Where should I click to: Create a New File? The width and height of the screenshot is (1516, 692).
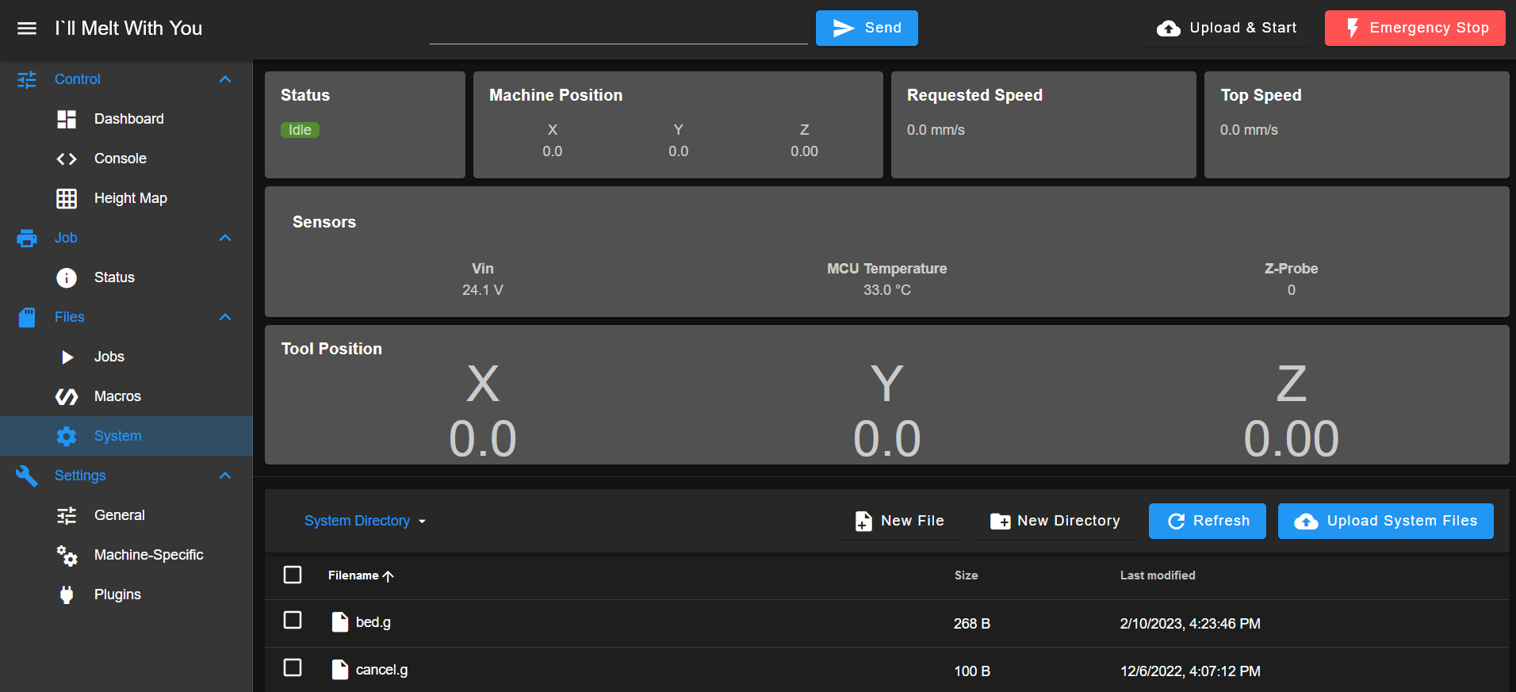click(x=899, y=521)
